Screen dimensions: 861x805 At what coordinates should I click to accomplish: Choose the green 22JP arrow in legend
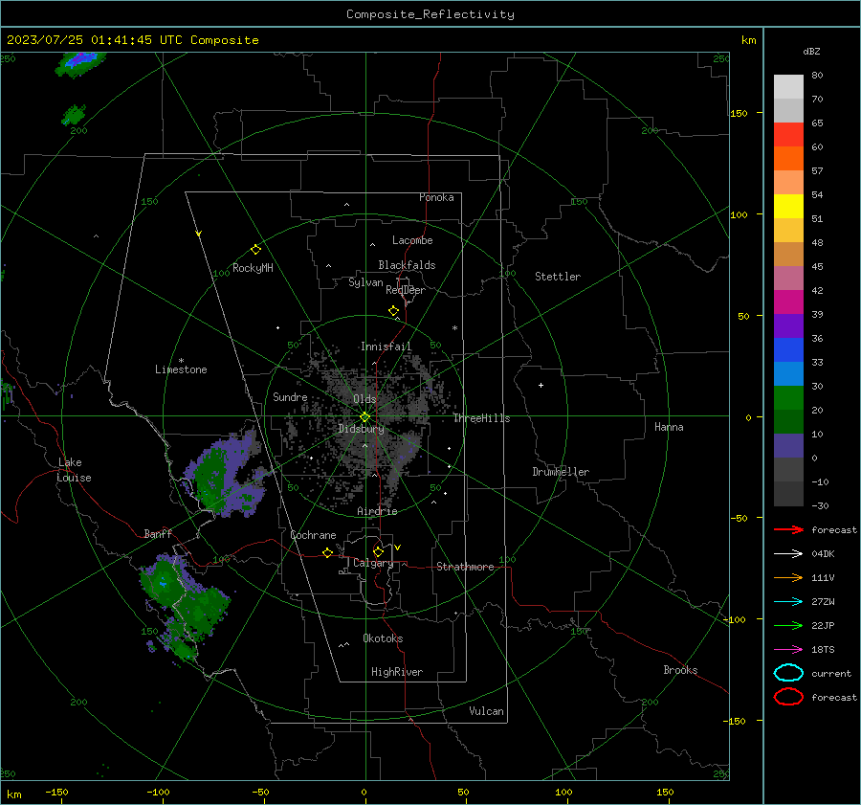coord(788,625)
